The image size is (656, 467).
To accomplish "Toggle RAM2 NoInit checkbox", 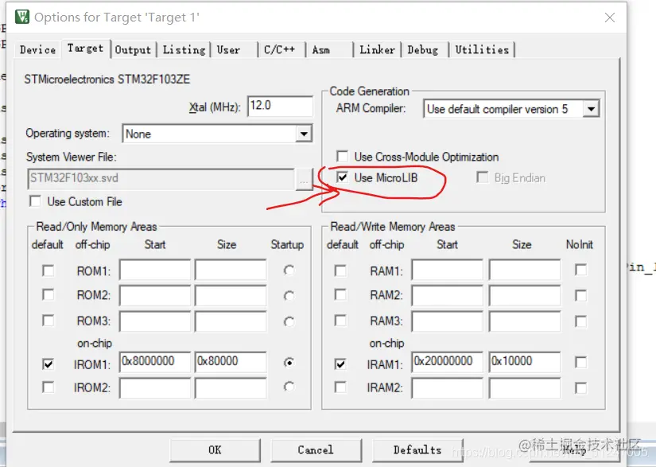I will (580, 295).
